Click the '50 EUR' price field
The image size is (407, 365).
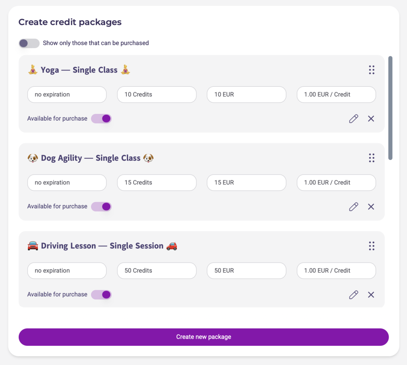[x=246, y=271]
